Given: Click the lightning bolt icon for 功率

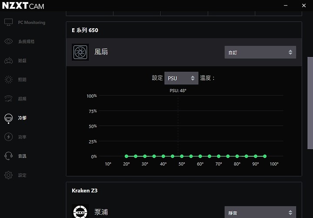Looking at the screenshot, I should [x=8, y=137].
